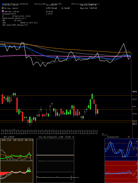Image resolution: width=138 pixels, height=183 pixels.
Task: Click the 'O: 96.00' open price
Action: tap(65, 8)
